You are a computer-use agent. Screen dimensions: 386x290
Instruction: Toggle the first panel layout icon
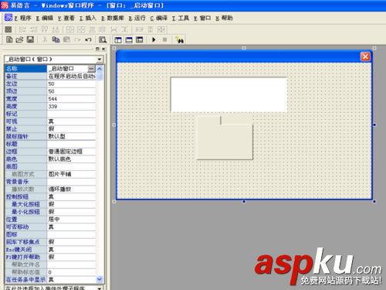click(118, 40)
